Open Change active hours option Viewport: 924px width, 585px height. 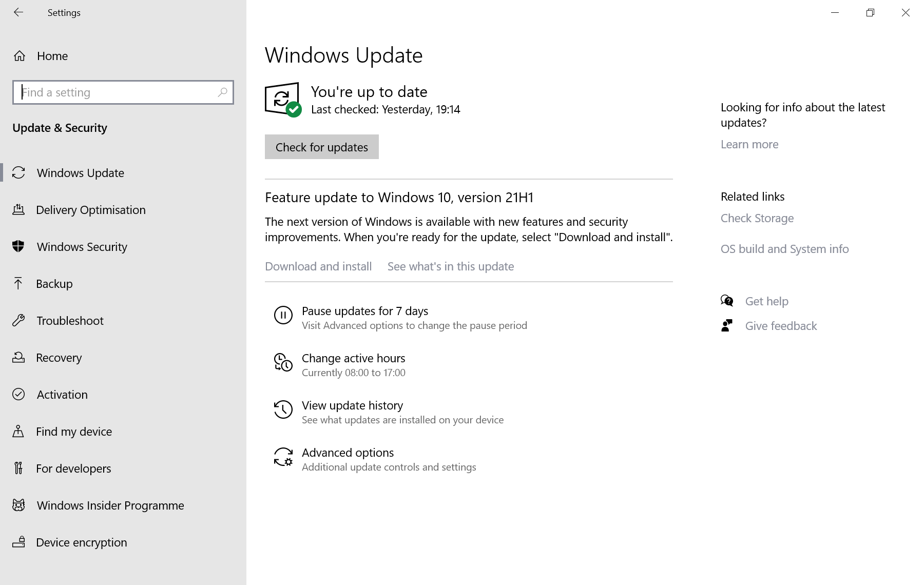point(354,358)
